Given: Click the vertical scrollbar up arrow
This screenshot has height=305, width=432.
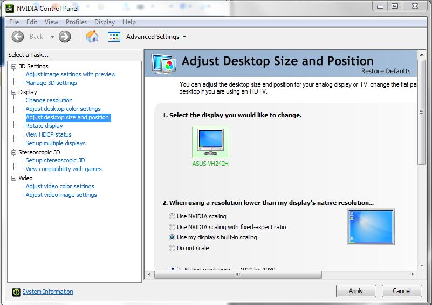Looking at the screenshot, I should coord(422,55).
